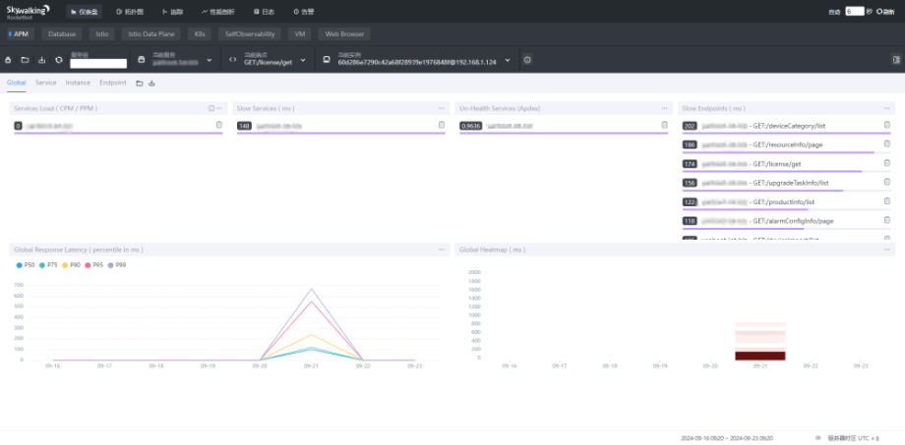The height and width of the screenshot is (445, 905).
Task: Open the 追踪 trace menu
Action: point(173,12)
